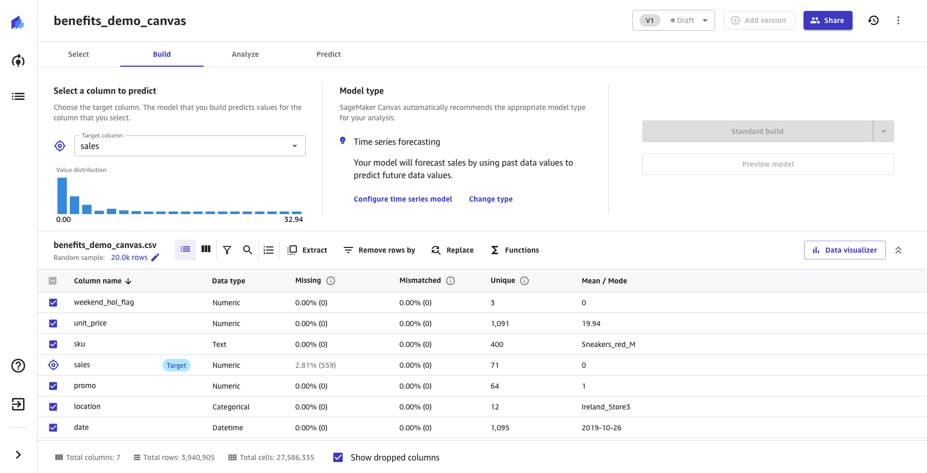
Task: Click the Mean / Mode column header
Action: point(604,281)
